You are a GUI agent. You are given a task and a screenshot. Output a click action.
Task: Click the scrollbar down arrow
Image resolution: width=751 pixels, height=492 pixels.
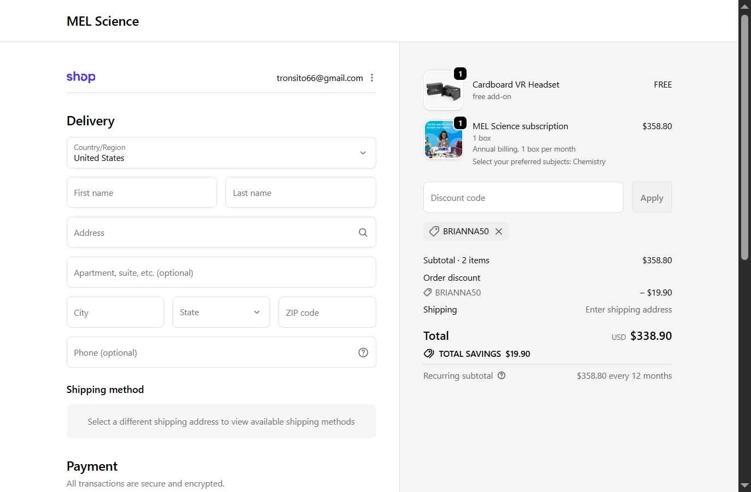click(744, 485)
